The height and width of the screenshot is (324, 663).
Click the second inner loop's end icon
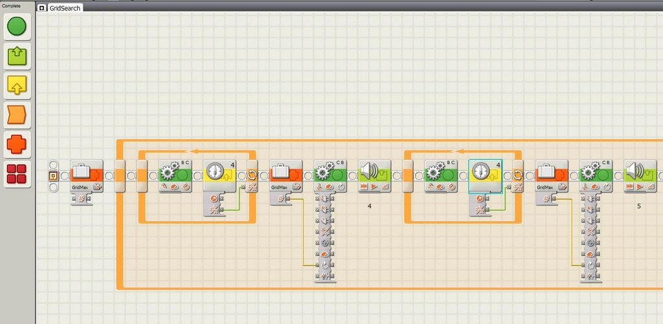point(517,175)
